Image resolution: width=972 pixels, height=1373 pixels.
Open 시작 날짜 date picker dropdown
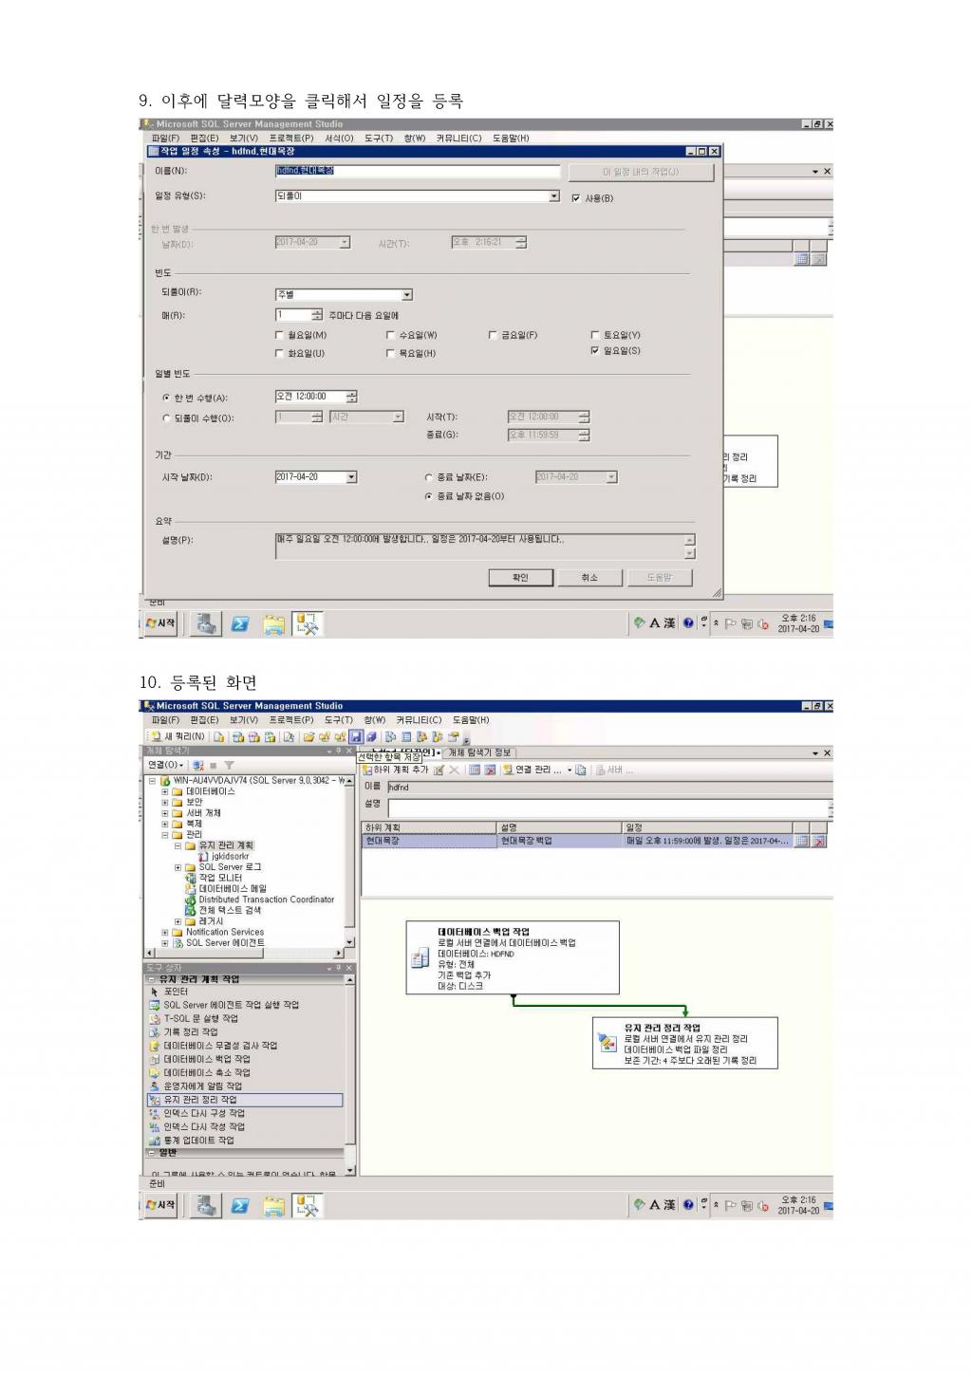351,477
